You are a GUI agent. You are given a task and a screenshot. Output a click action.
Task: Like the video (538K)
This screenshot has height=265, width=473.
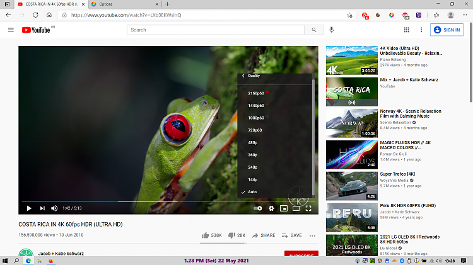pyautogui.click(x=212, y=235)
